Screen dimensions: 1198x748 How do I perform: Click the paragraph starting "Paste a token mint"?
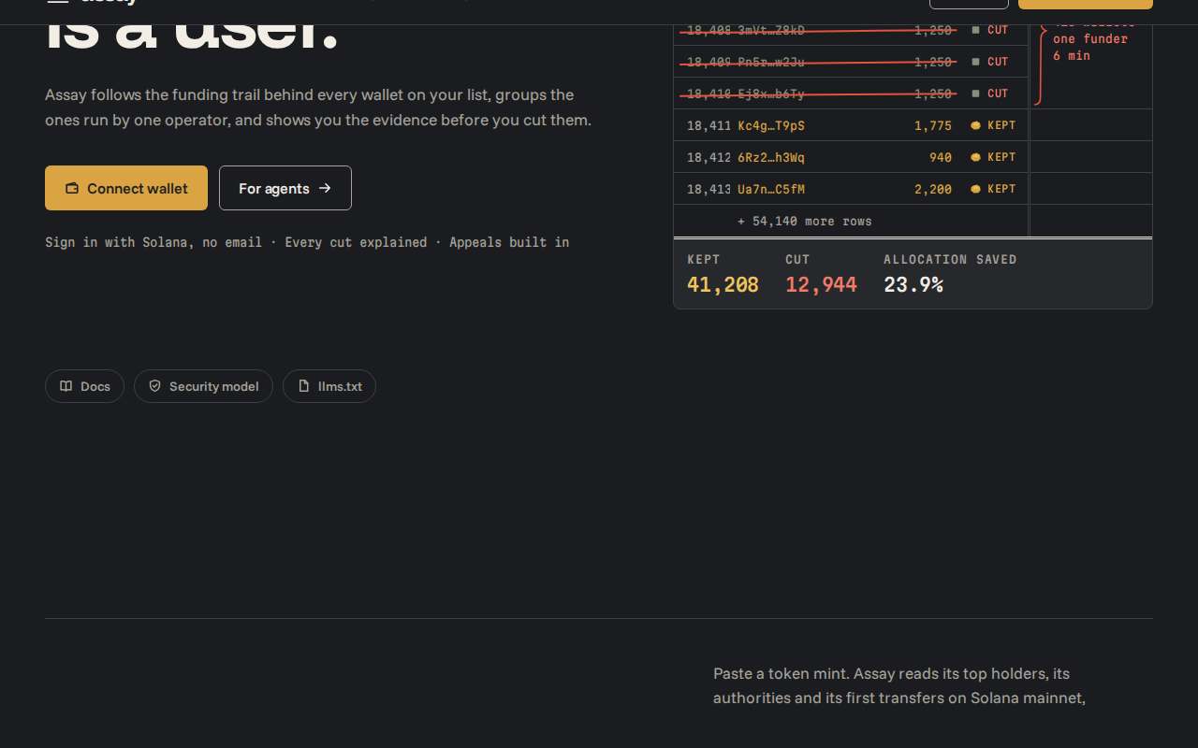click(x=899, y=685)
